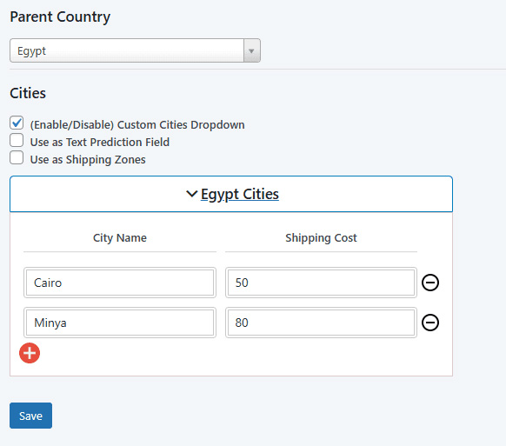The width and height of the screenshot is (506, 446).
Task: Click the shipping cost field showing 80
Action: 321,323
